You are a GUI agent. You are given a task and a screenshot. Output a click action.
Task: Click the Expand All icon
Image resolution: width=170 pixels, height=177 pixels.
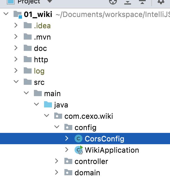click(128, 2)
